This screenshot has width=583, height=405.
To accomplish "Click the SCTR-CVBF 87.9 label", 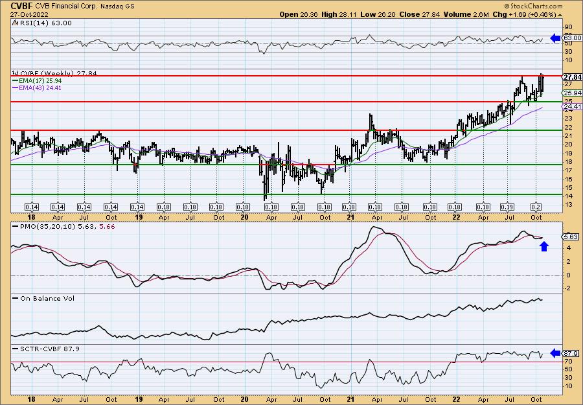I will [x=49, y=349].
